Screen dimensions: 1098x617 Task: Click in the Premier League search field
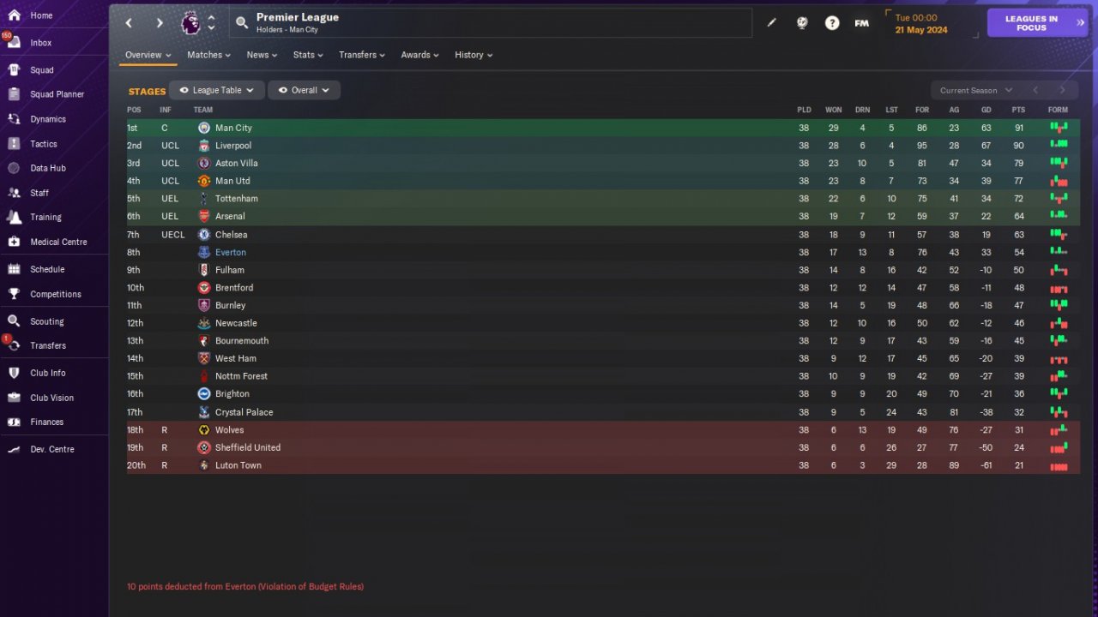click(491, 23)
